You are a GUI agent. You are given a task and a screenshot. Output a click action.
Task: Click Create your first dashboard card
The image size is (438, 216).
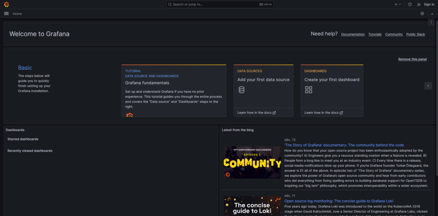click(332, 91)
